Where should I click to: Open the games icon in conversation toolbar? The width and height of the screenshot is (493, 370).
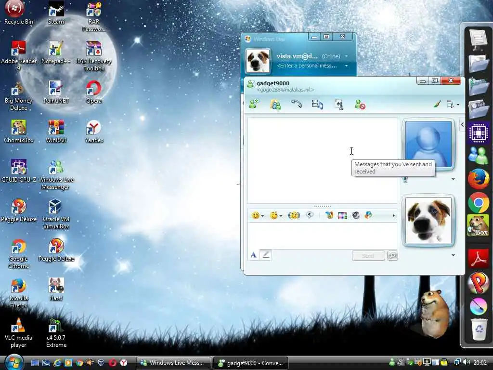click(338, 104)
